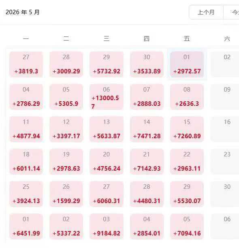Image resolution: width=239 pixels, height=248 pixels.
Task: Select day 20 cell with +4756.24
Action: [107, 162]
